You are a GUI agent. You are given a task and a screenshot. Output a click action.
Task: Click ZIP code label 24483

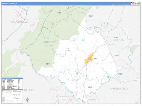pos(59,13)
